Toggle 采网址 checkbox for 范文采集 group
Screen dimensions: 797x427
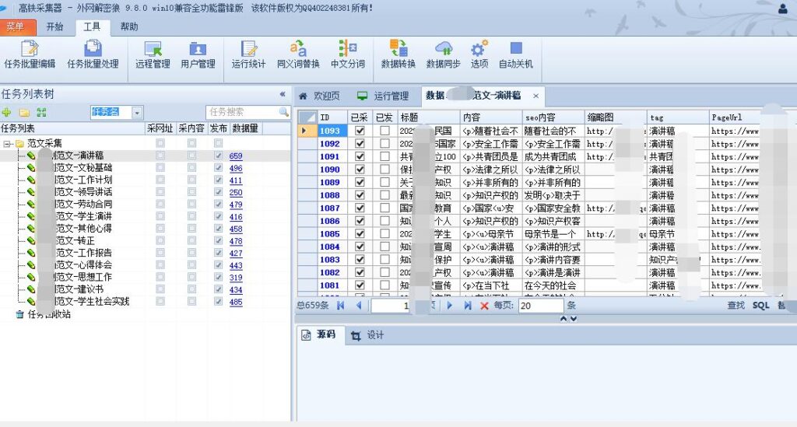click(x=160, y=143)
